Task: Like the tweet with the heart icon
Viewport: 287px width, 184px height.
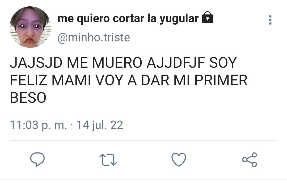Action: (179, 160)
